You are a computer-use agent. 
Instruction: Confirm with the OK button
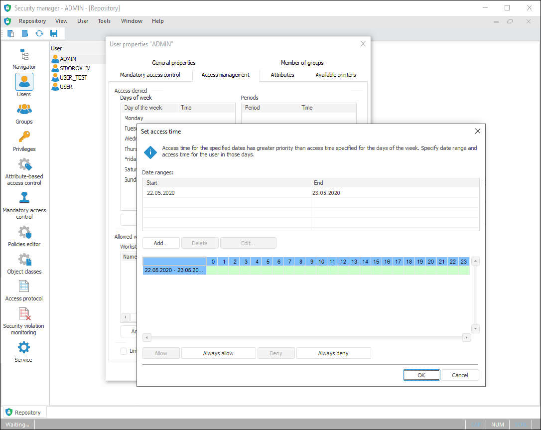tap(421, 375)
